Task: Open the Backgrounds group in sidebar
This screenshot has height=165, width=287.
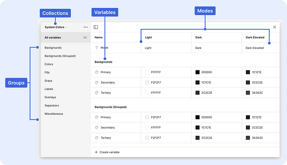Action: 53,48
